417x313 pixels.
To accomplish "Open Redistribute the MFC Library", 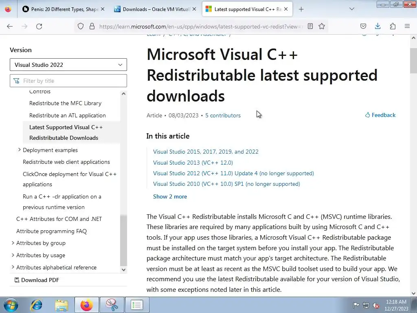I will point(66,103).
